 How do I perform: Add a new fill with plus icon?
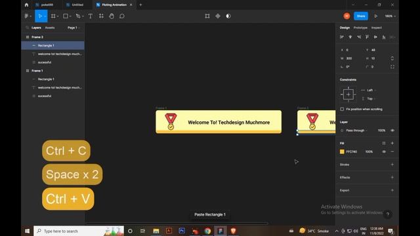392,143
